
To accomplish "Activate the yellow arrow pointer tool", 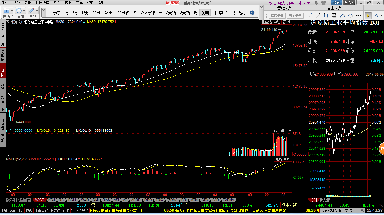I will 368,15.
